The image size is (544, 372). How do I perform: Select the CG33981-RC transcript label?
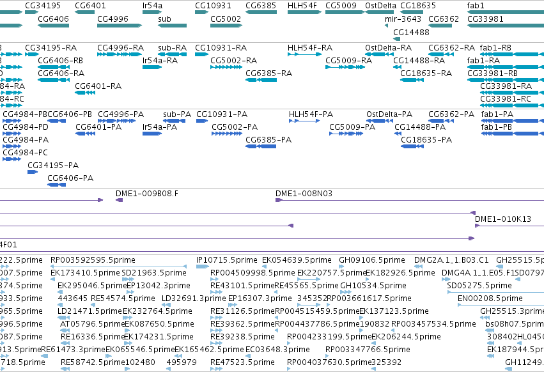click(x=506, y=99)
